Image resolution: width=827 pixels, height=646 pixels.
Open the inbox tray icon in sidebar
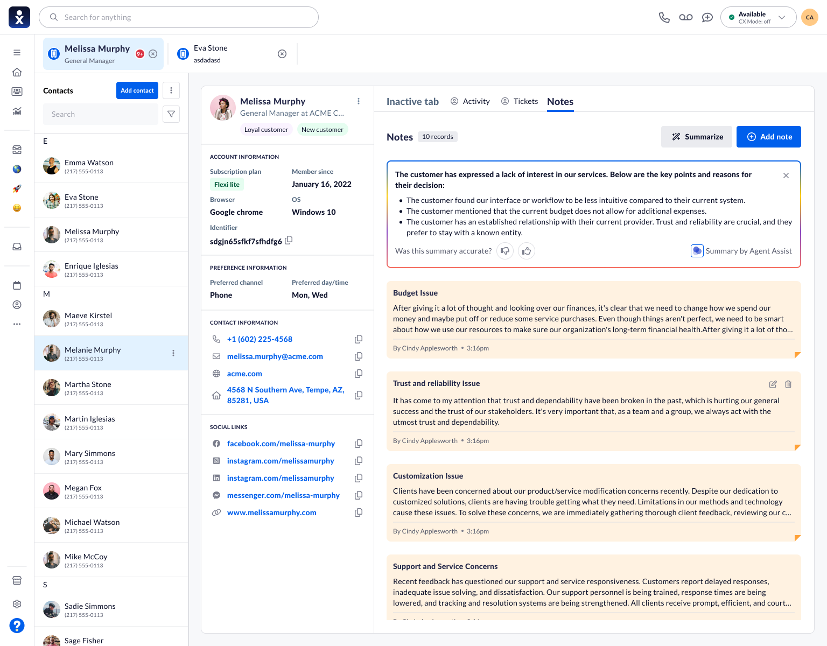click(17, 247)
